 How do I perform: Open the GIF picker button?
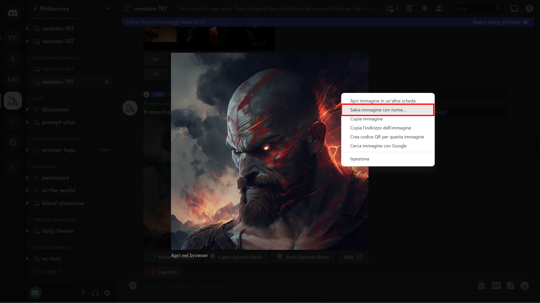(x=496, y=286)
